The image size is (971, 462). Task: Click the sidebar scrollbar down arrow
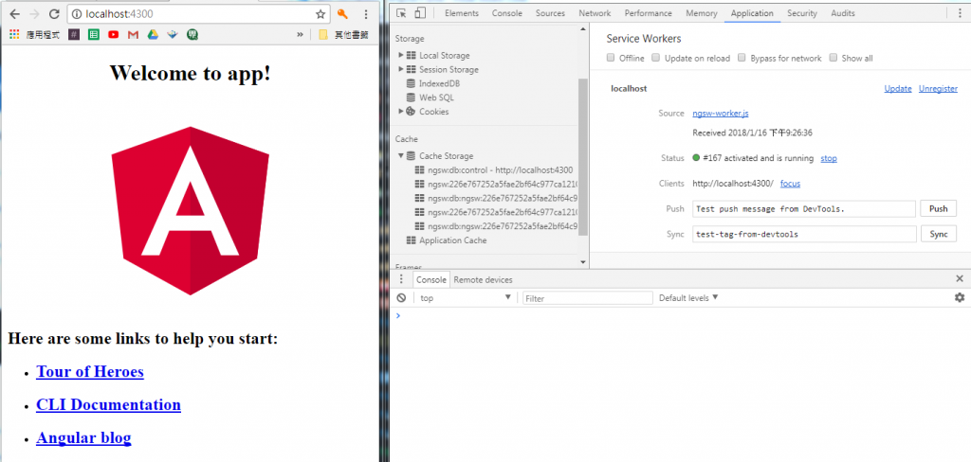click(583, 262)
